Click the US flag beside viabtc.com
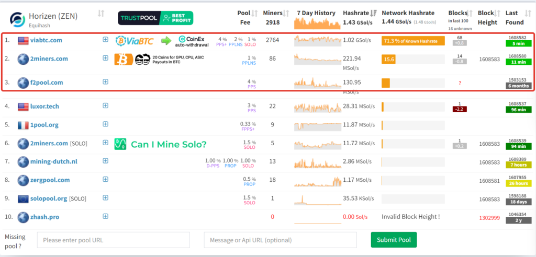536x257 pixels. pyautogui.click(x=23, y=40)
